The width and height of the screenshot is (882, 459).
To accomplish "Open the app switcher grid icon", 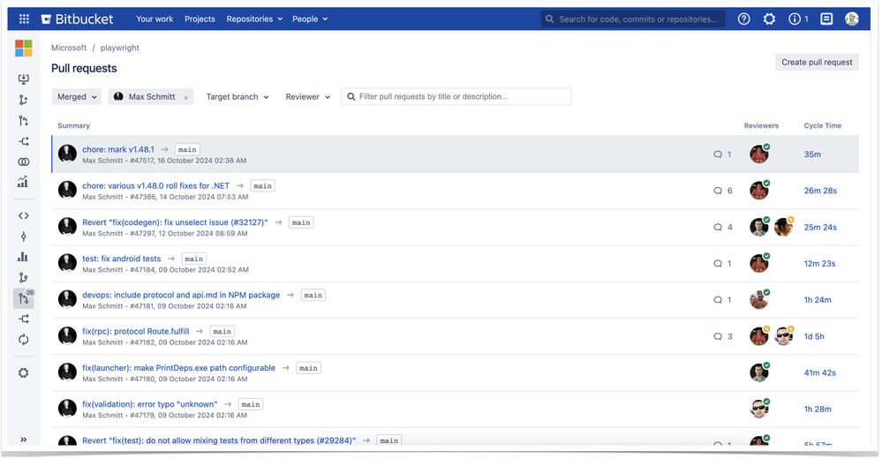I will pyautogui.click(x=24, y=19).
